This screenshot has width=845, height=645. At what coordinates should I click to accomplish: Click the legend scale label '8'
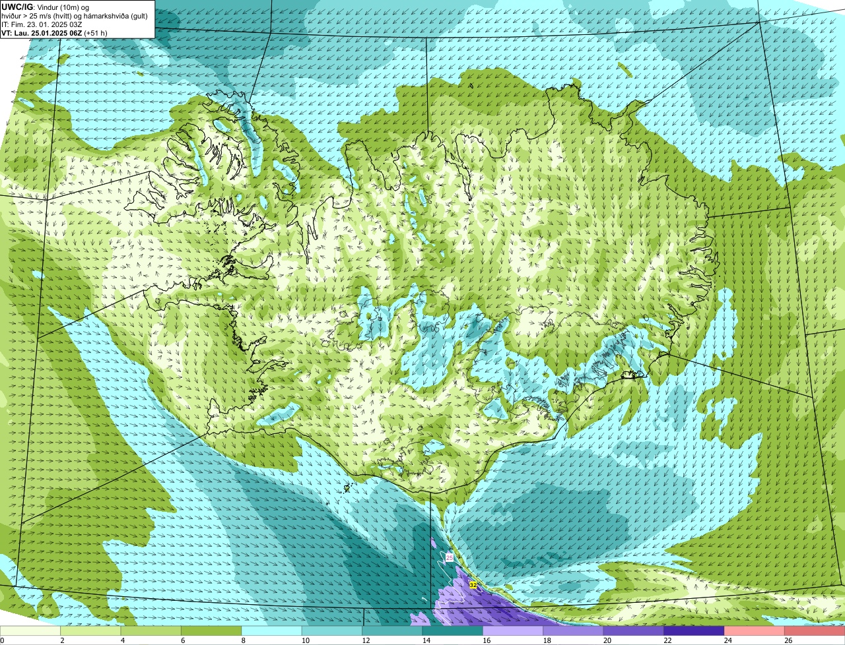(x=244, y=640)
